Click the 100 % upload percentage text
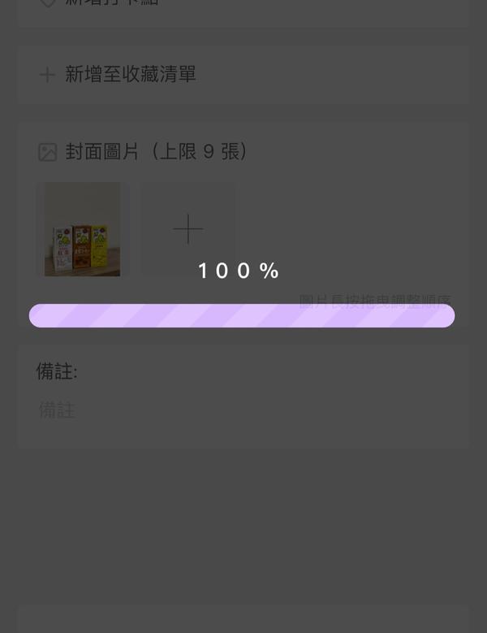Screen dimensions: 487x633 [239, 271]
